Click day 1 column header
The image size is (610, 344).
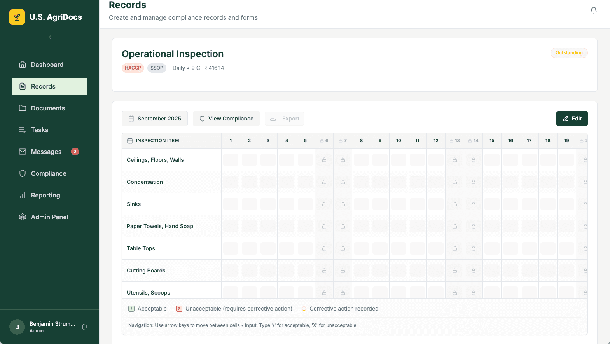(x=231, y=141)
